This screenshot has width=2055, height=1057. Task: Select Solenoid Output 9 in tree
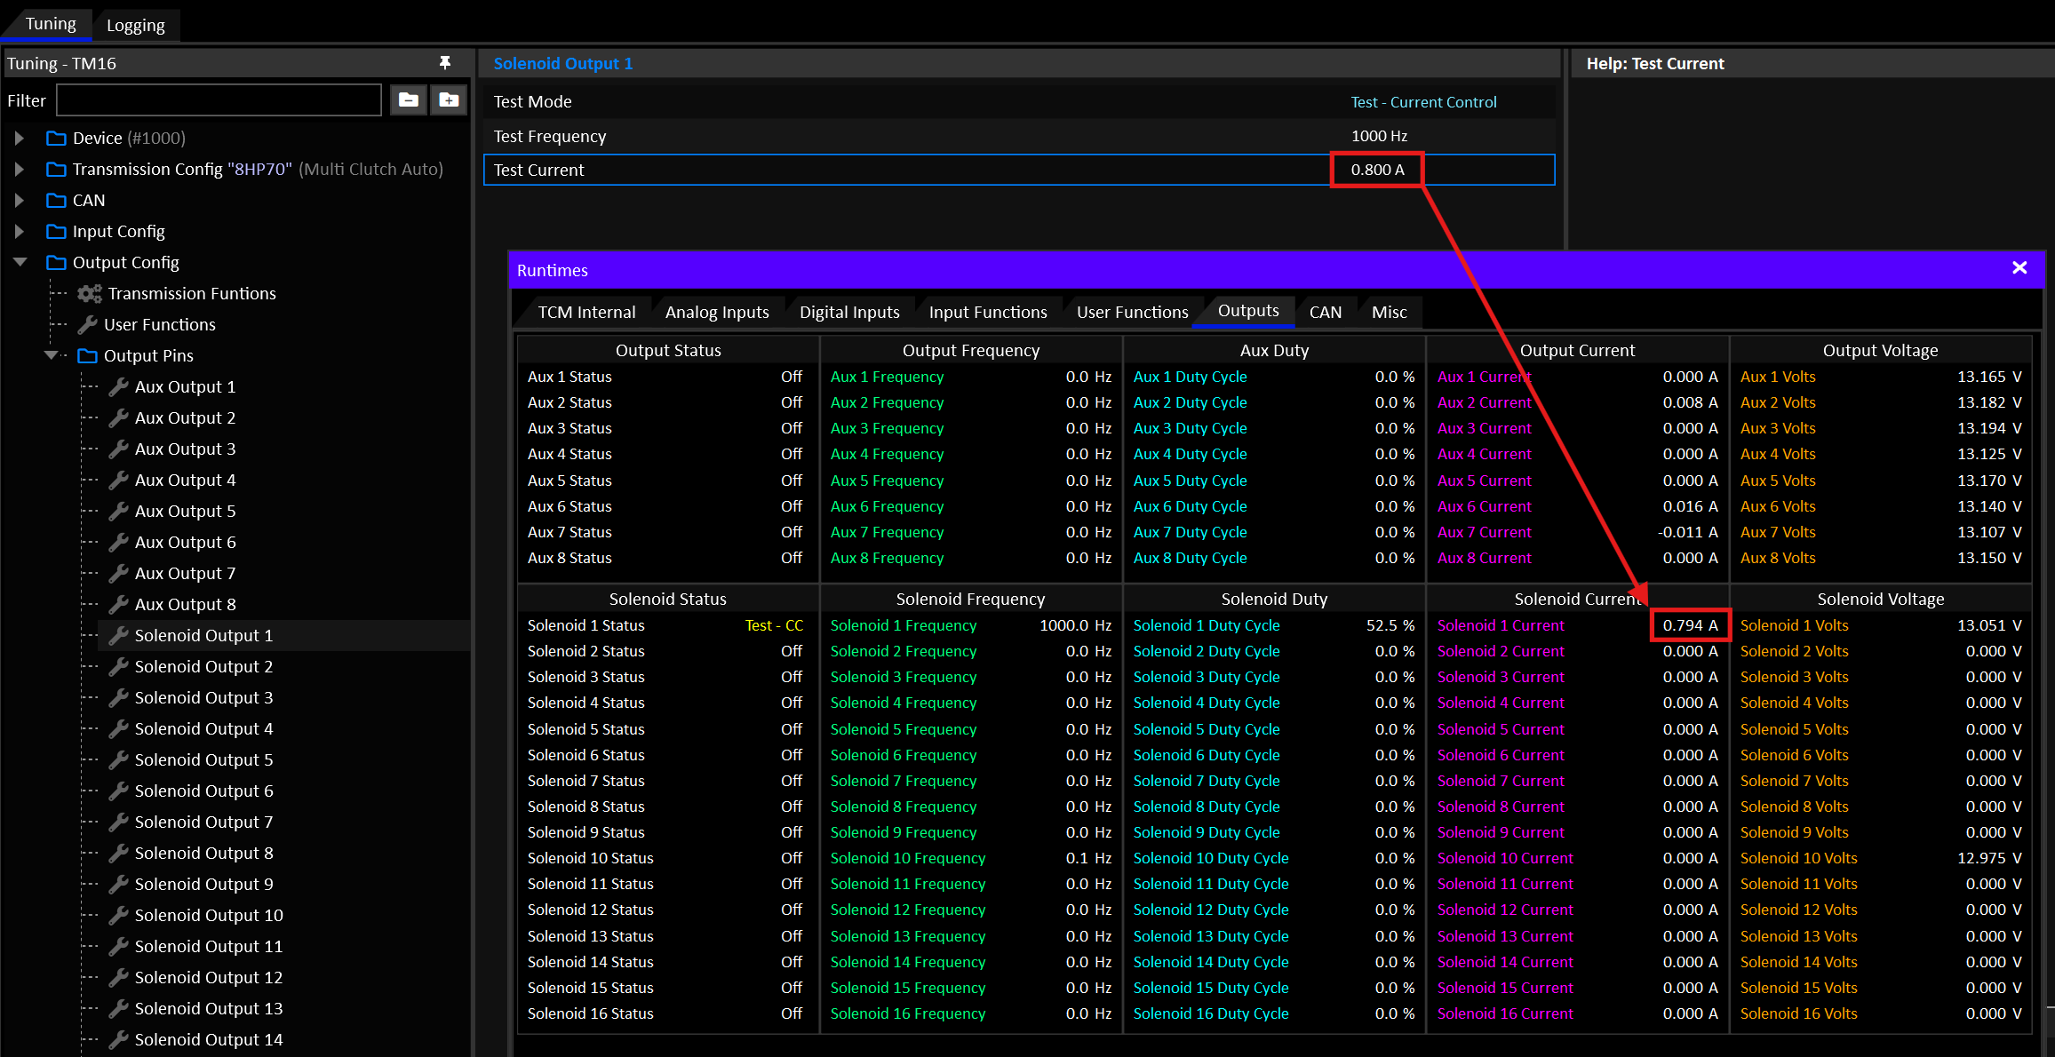pyautogui.click(x=203, y=884)
